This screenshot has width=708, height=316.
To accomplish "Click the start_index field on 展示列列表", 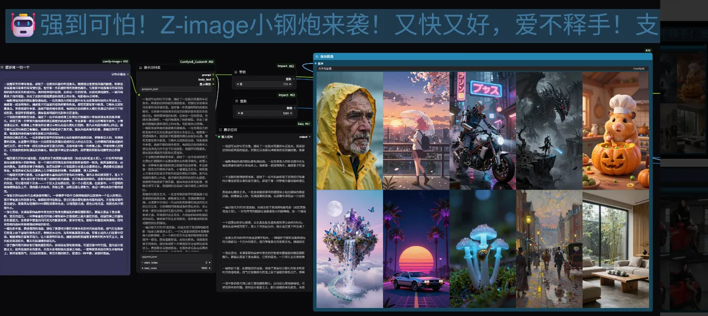I will 175,263.
